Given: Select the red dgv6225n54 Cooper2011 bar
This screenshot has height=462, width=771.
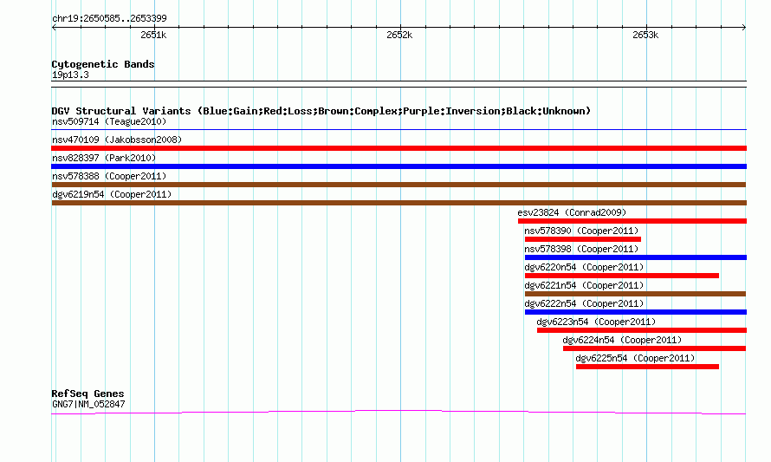Looking at the screenshot, I should click(x=648, y=367).
